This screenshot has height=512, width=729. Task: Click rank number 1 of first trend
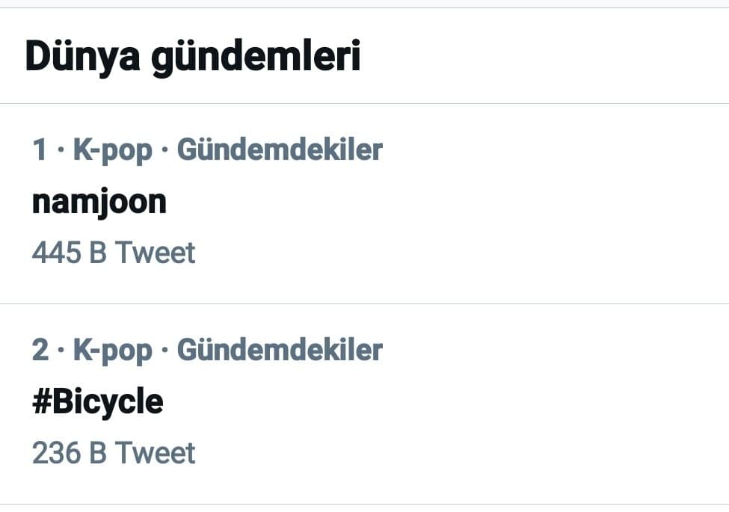click(x=40, y=150)
